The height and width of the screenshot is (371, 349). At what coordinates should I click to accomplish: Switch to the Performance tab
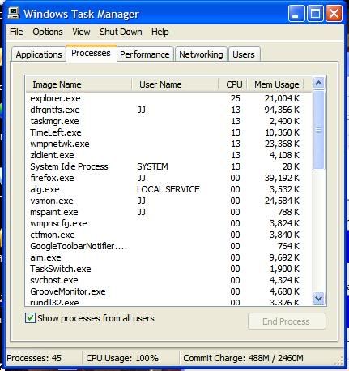click(x=145, y=54)
